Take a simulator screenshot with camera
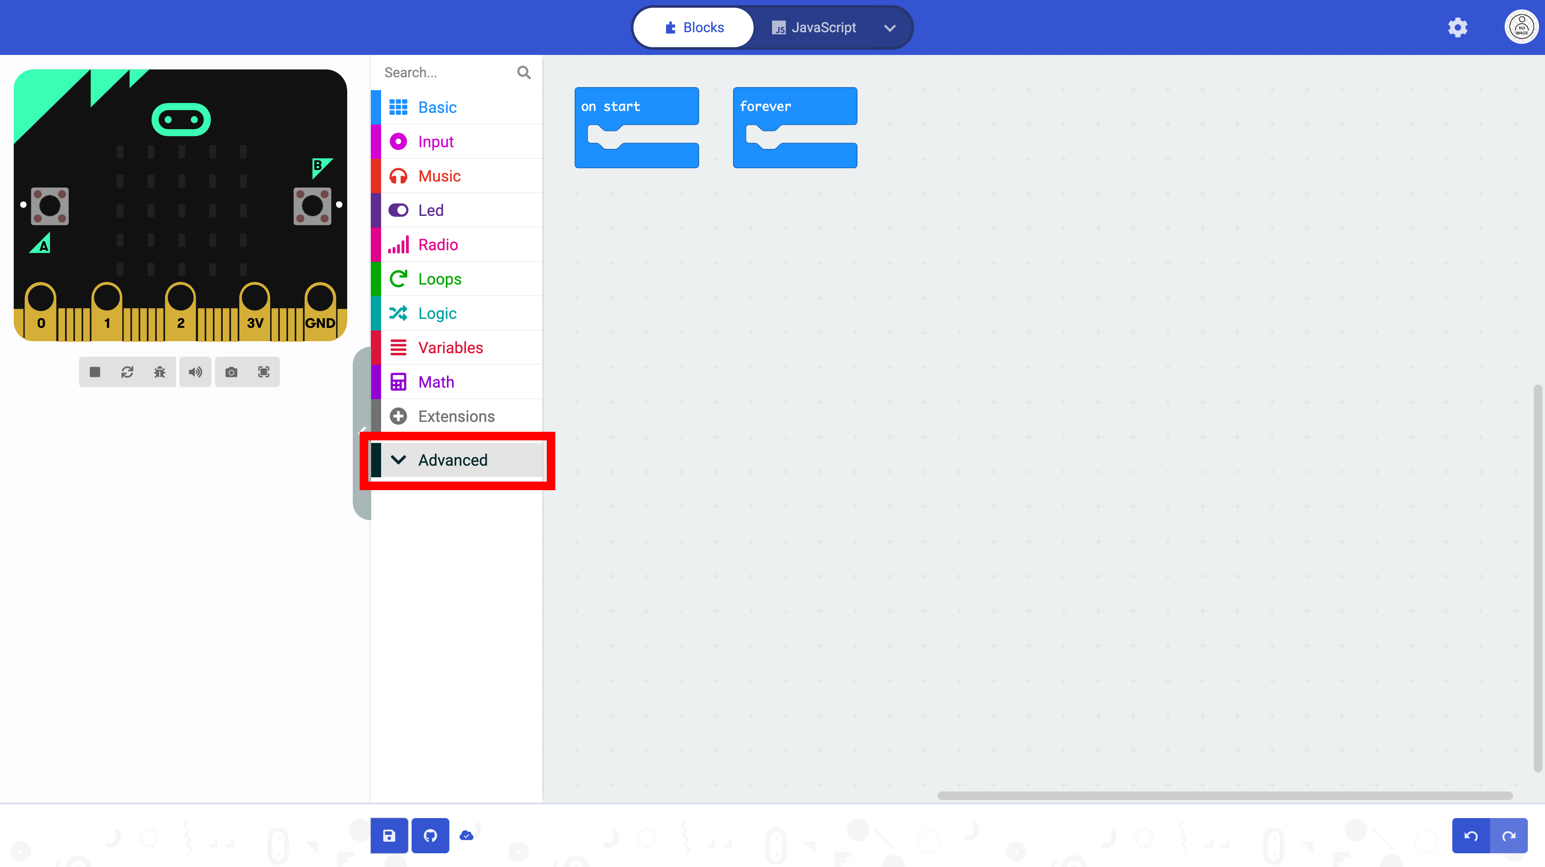Screen dimensions: 1545x867 click(231, 372)
